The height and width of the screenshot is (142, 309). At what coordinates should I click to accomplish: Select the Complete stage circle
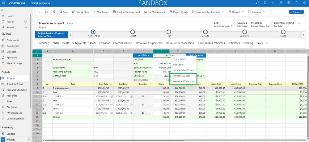tap(244, 32)
